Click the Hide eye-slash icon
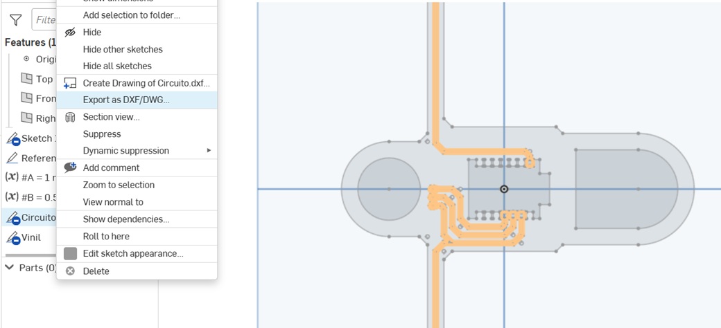 pos(70,32)
